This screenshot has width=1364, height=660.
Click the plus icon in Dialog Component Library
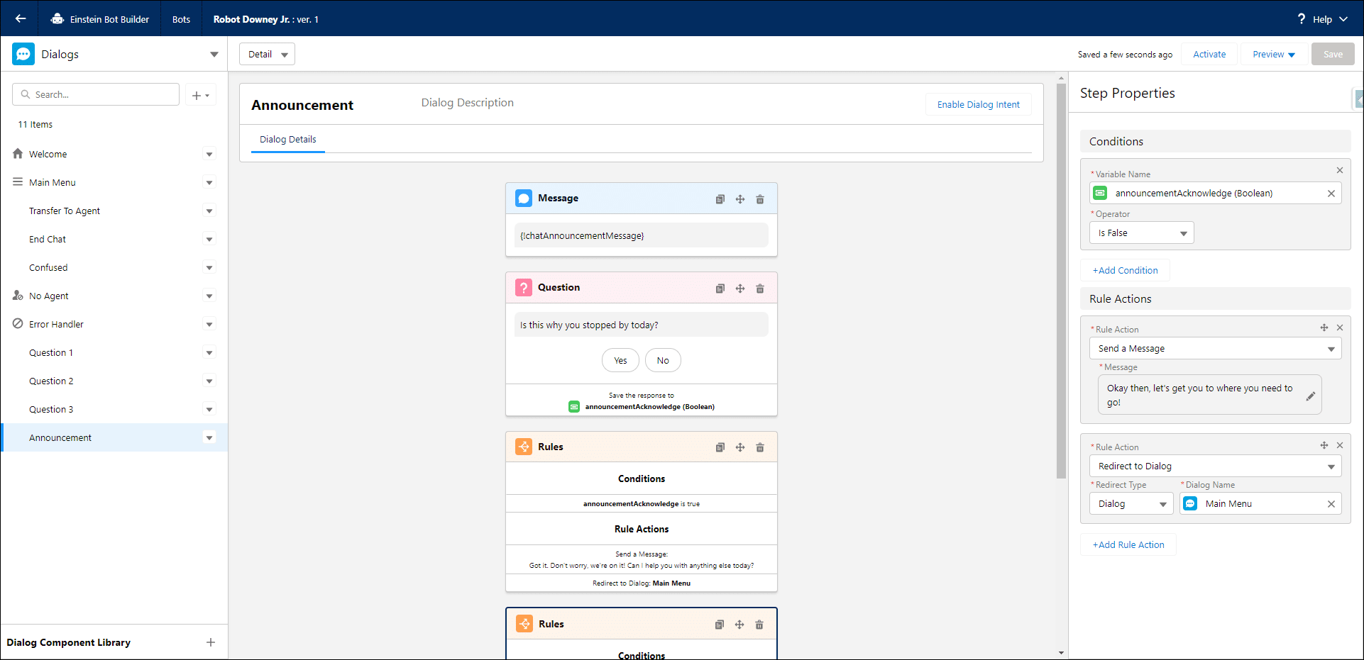pyautogui.click(x=211, y=642)
